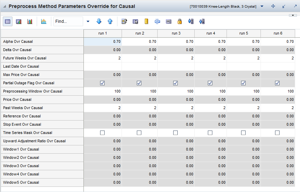Check Time Series Mask for run 2

click(139, 133)
